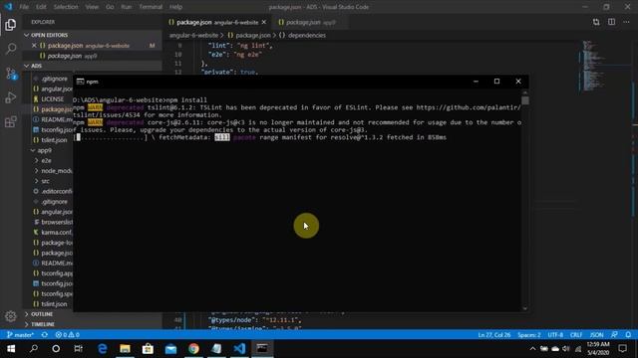
Task: Change line ending via CRLF status item
Action: tap(576, 335)
